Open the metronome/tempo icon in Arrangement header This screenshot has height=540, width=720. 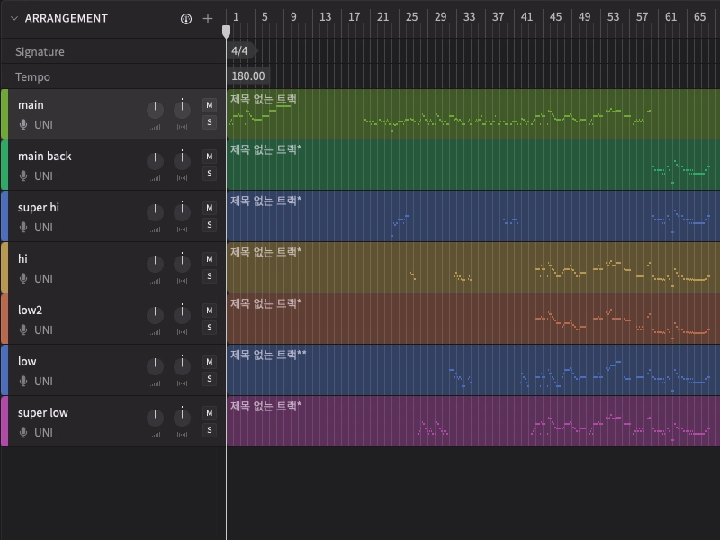(x=186, y=18)
